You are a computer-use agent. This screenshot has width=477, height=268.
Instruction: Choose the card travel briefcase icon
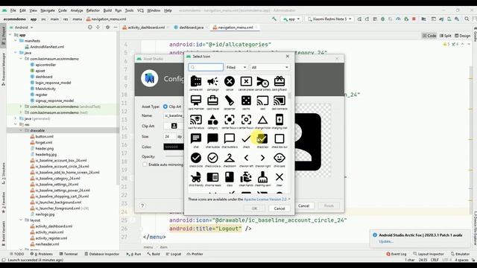point(212,100)
